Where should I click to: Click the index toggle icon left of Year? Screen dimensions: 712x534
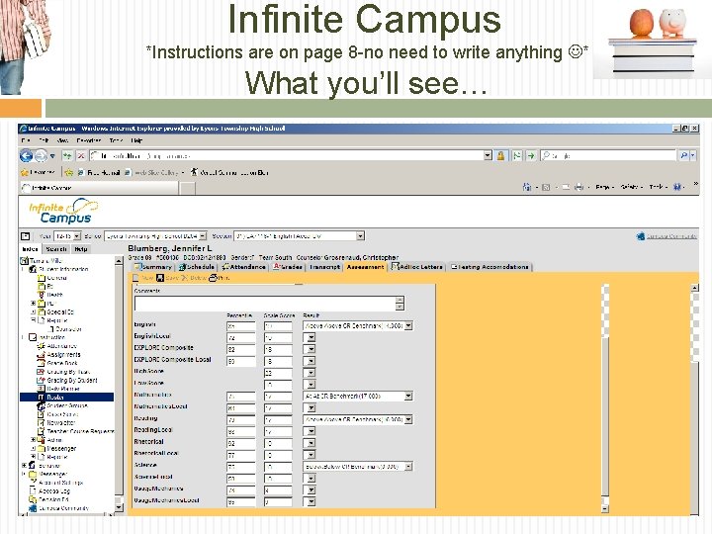(26, 236)
